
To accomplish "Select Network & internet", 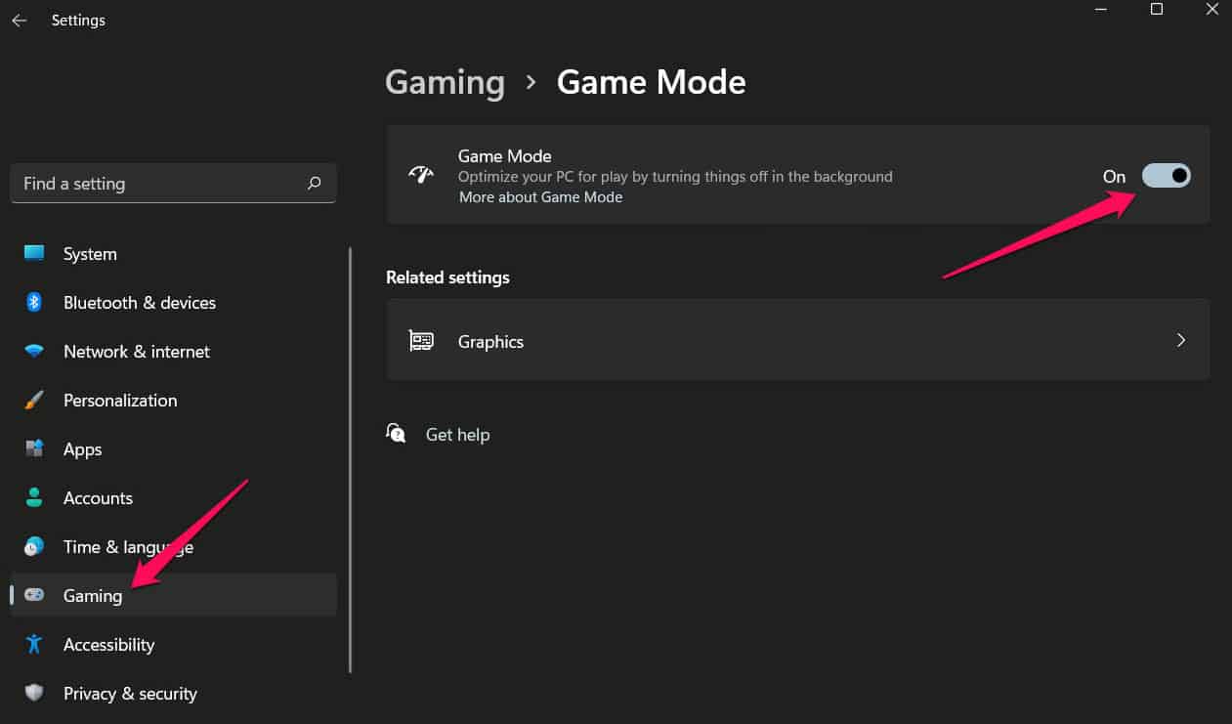I will 174,351.
